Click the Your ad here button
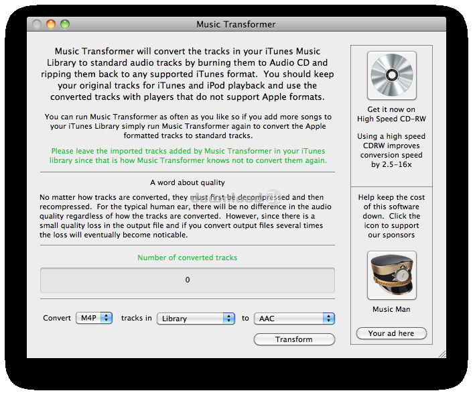 (391, 333)
